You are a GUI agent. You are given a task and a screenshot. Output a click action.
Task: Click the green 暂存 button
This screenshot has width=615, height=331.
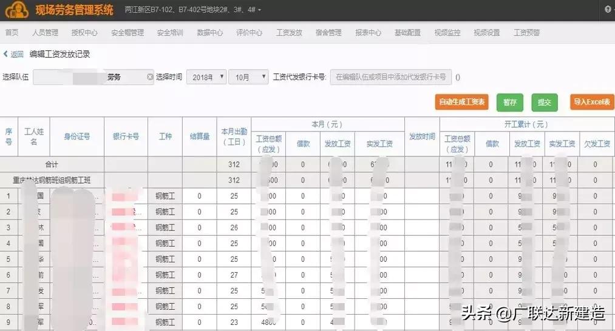pyautogui.click(x=509, y=102)
